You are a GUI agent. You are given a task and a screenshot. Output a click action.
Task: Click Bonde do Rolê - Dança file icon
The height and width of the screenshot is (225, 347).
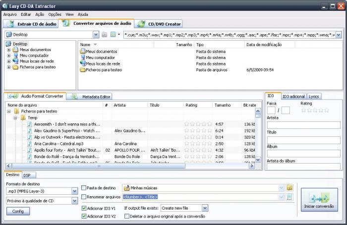[29, 157]
